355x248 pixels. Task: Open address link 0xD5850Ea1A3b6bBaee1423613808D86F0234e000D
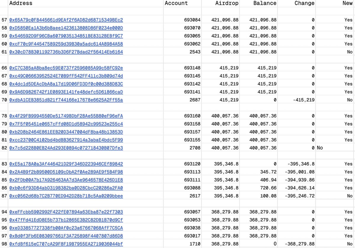[66, 28]
